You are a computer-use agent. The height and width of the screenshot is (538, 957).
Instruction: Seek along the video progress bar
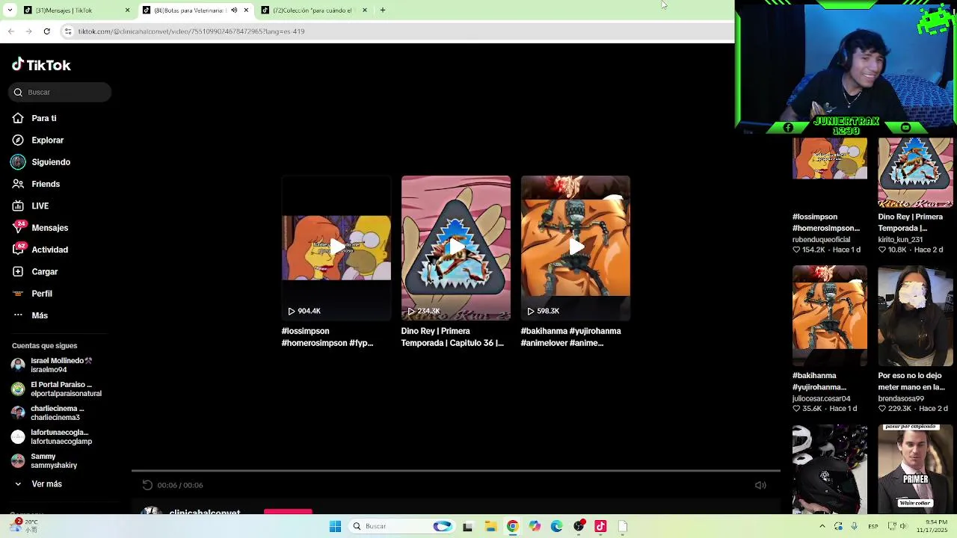click(x=456, y=471)
